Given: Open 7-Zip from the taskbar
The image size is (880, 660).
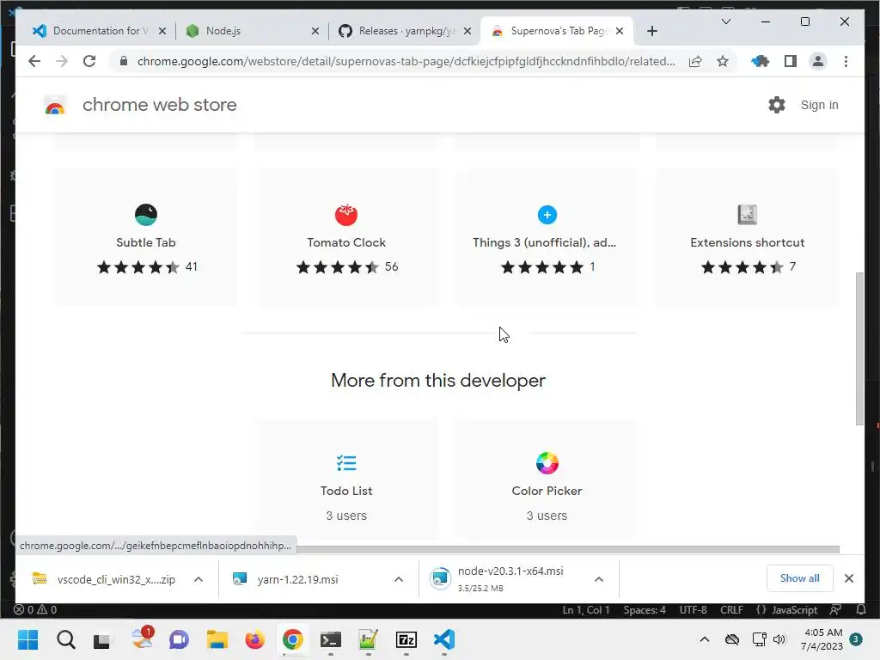Looking at the screenshot, I should click(x=406, y=639).
